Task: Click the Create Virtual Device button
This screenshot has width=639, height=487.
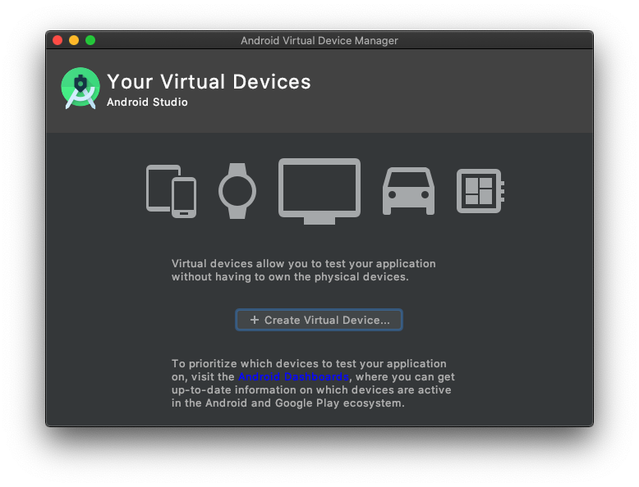Action: tap(319, 320)
